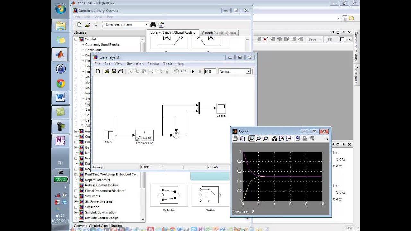Click Enter search term field
This screenshot has height=231, width=411.
[x=125, y=24]
